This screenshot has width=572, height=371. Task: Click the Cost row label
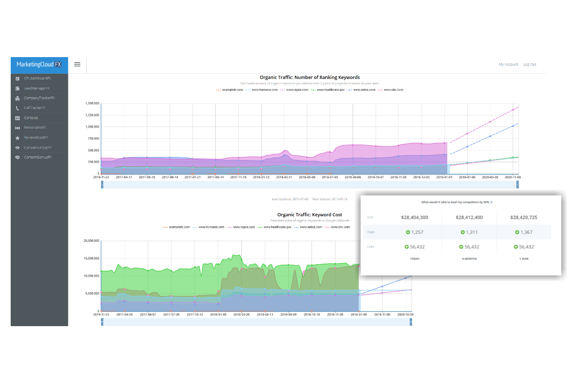[x=370, y=218]
